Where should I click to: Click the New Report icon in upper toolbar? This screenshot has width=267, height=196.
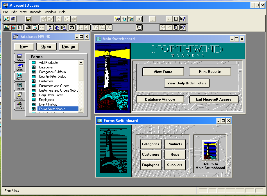[131, 19]
